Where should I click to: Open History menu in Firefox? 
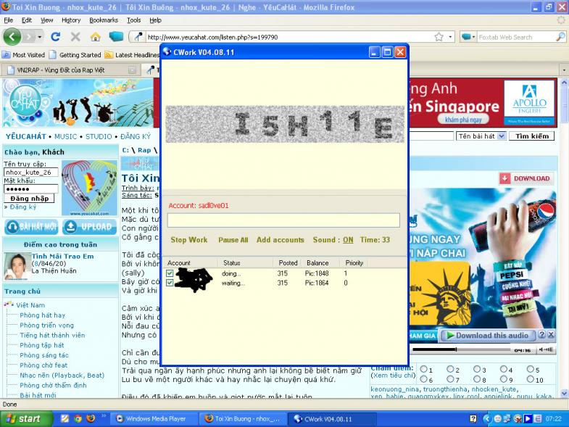[x=71, y=20]
